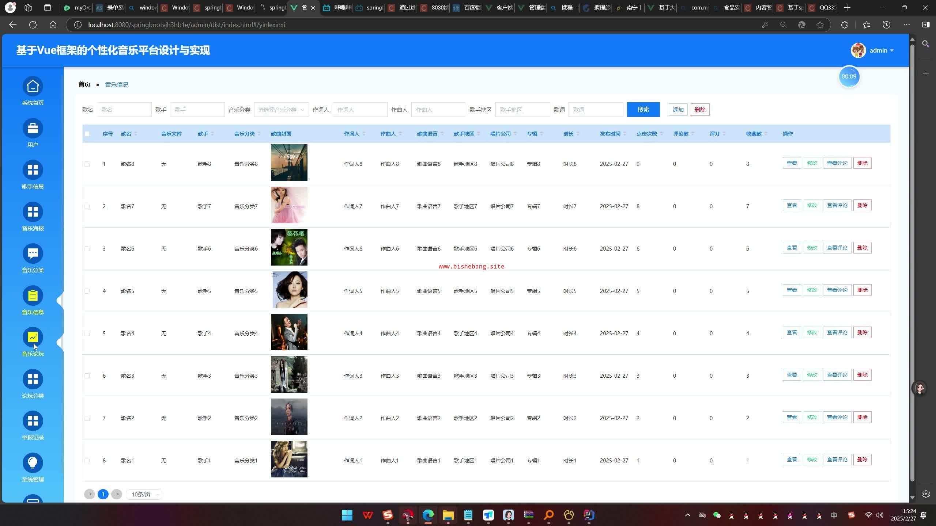Click the 用户 briefcase icon in sidebar
Image resolution: width=936 pixels, height=526 pixels.
(x=33, y=129)
